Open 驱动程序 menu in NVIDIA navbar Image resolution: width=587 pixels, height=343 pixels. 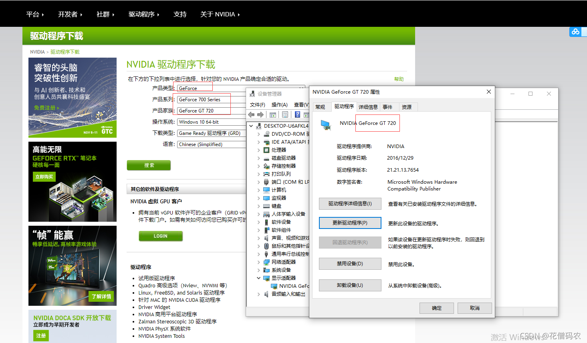[x=144, y=14]
